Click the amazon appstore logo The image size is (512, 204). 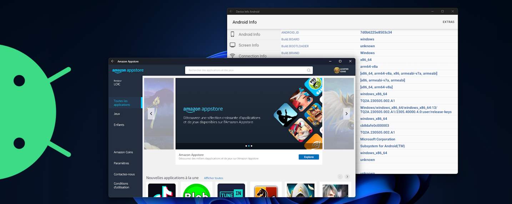tap(128, 71)
